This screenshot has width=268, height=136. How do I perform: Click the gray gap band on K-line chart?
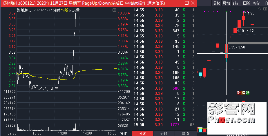click(x=248, y=43)
